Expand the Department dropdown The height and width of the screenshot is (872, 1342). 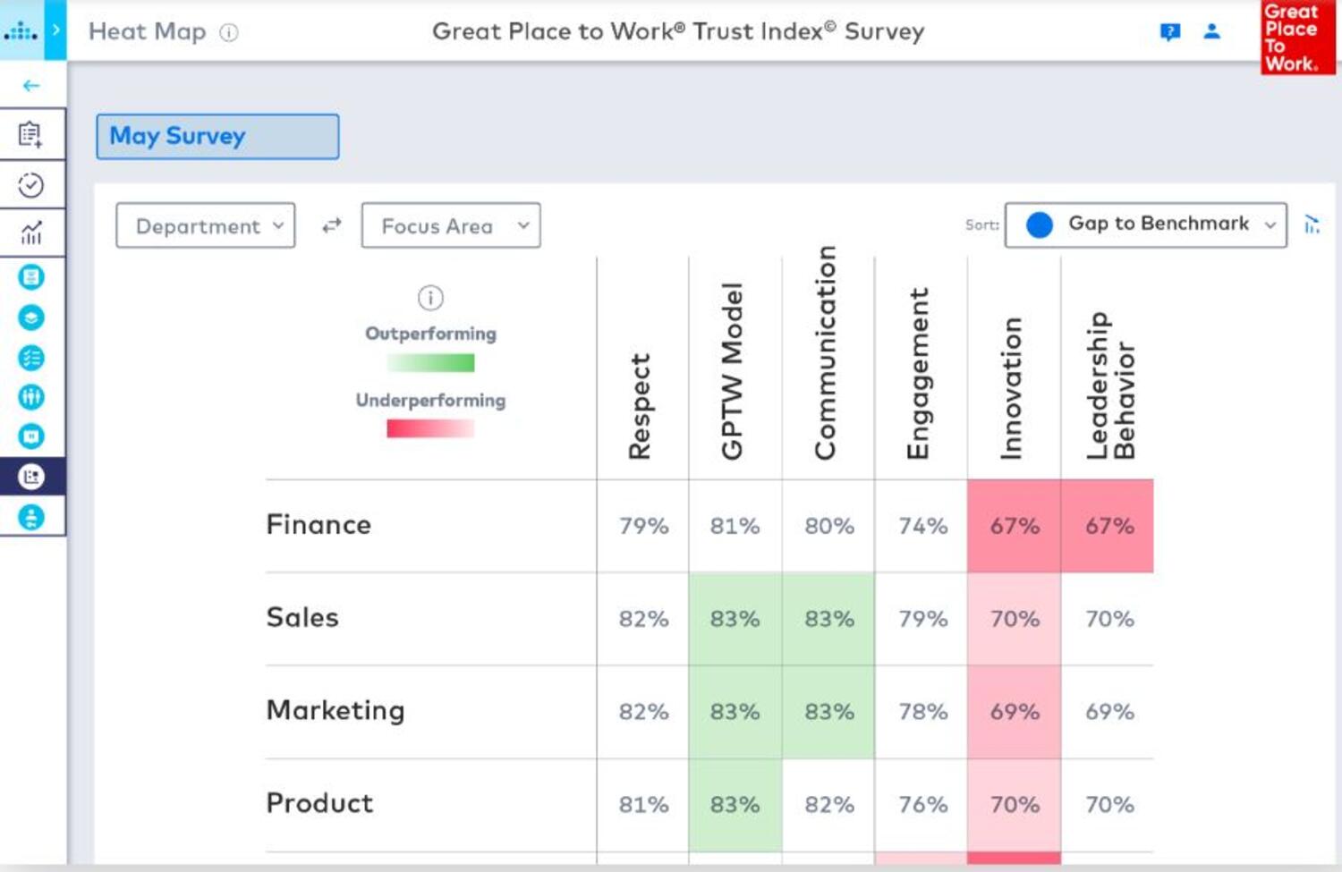205,225
